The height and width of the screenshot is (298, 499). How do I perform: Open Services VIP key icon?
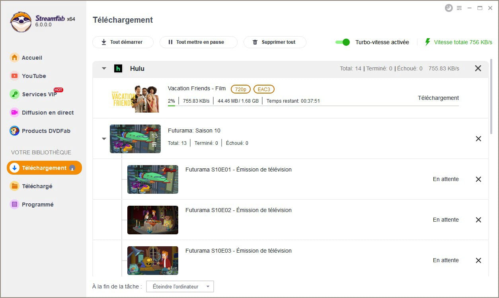coord(14,94)
